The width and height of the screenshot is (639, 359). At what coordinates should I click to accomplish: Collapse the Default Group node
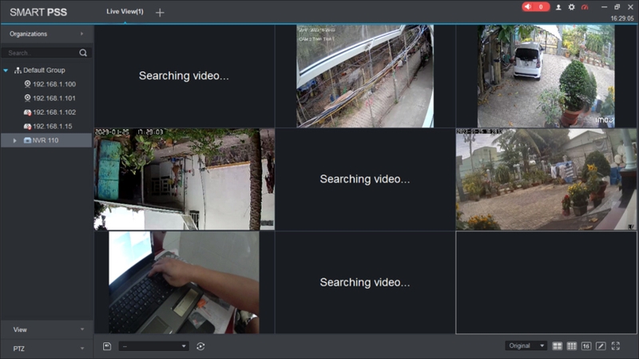tap(6, 70)
